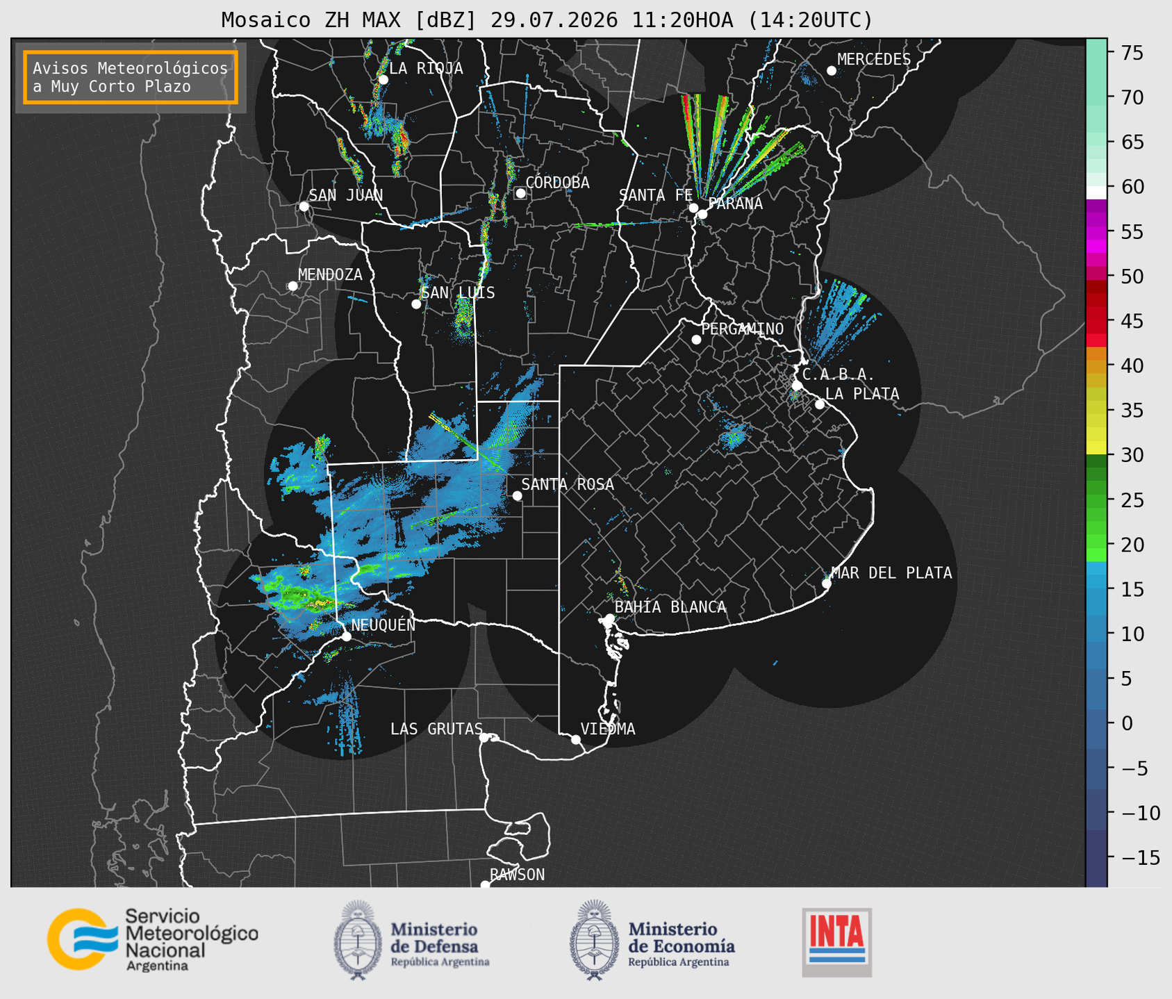Click the 20 dBZ green scale band

point(1096,546)
